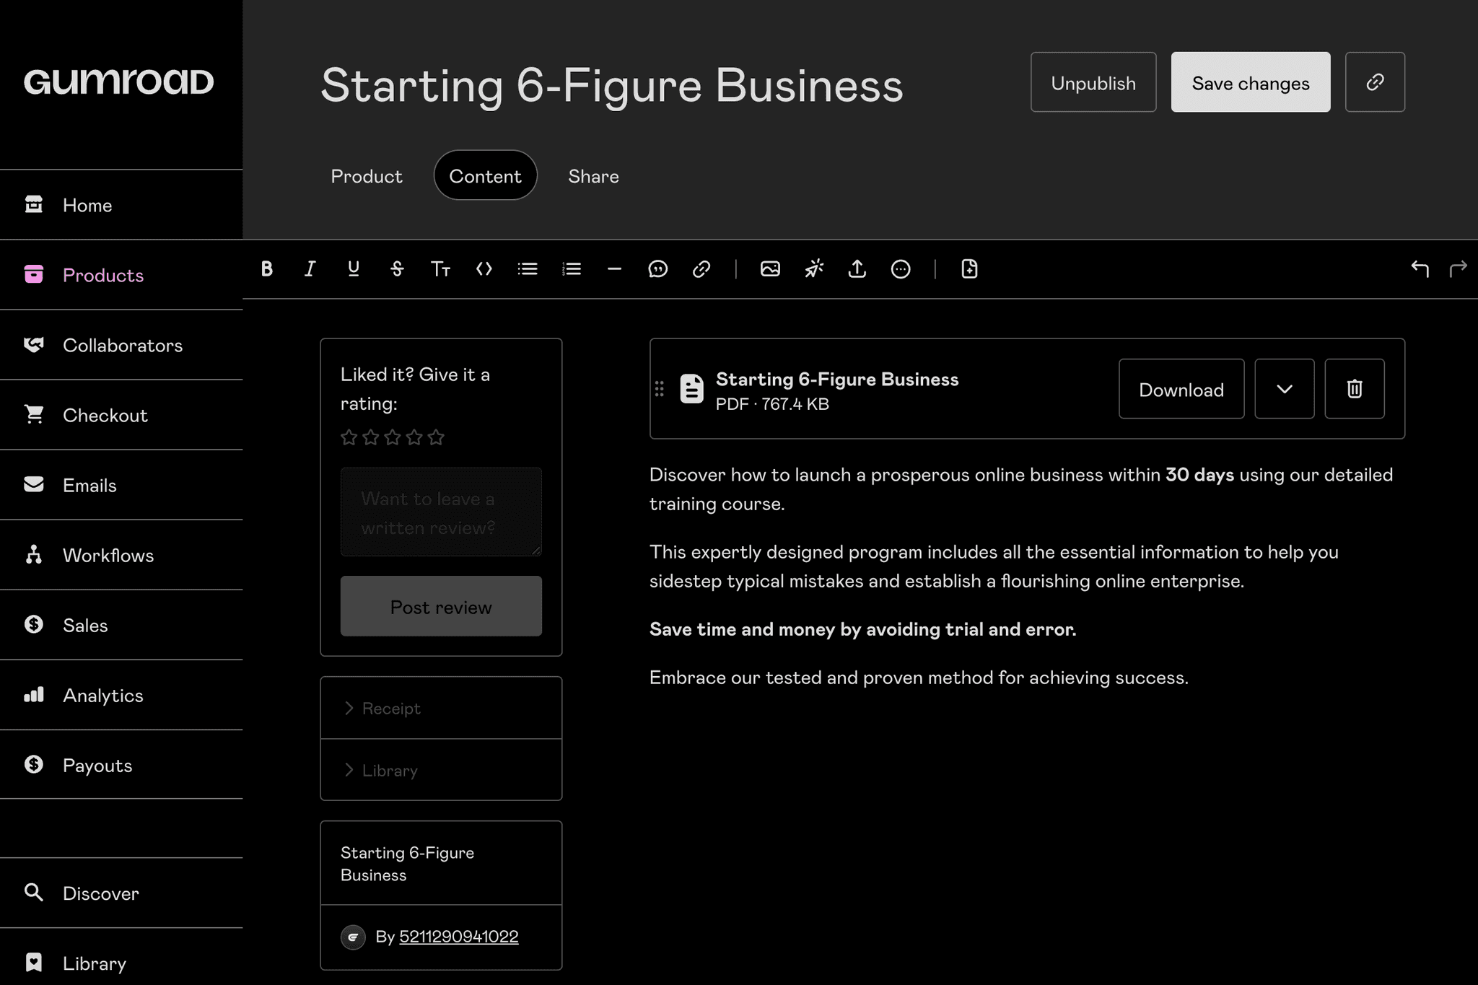The image size is (1478, 985).
Task: Give the product a five-star rating
Action: pyautogui.click(x=436, y=437)
